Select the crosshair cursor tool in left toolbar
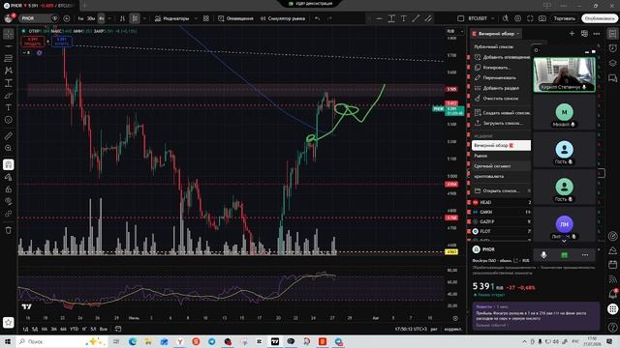The image size is (620, 348). tap(9, 34)
